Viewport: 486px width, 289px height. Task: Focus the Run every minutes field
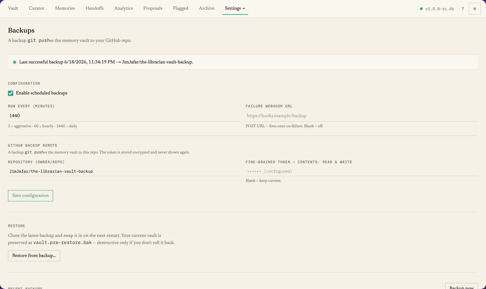[x=124, y=115]
